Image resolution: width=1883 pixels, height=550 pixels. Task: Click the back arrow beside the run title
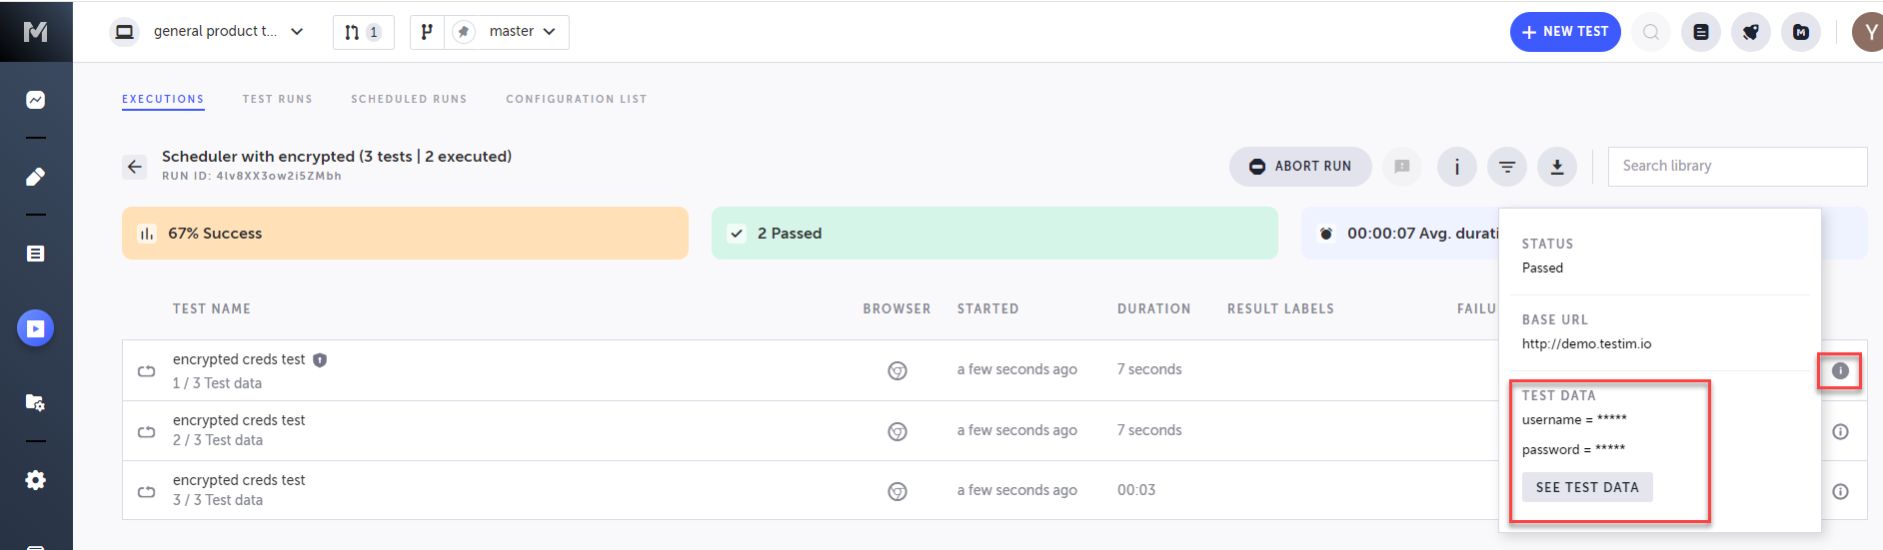tap(135, 167)
